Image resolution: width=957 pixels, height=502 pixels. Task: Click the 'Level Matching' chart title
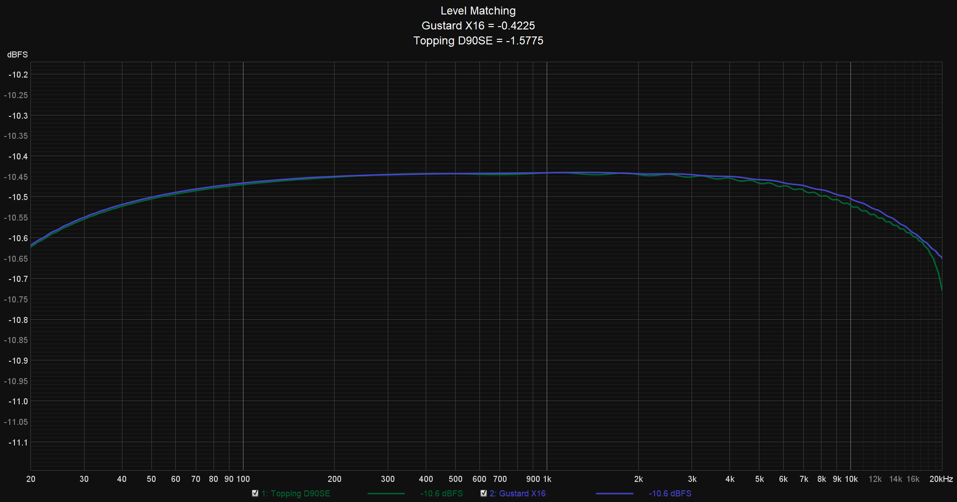tap(478, 11)
